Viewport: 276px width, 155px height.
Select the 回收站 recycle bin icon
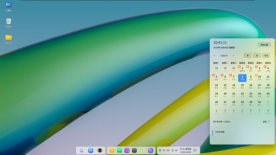click(x=8, y=23)
